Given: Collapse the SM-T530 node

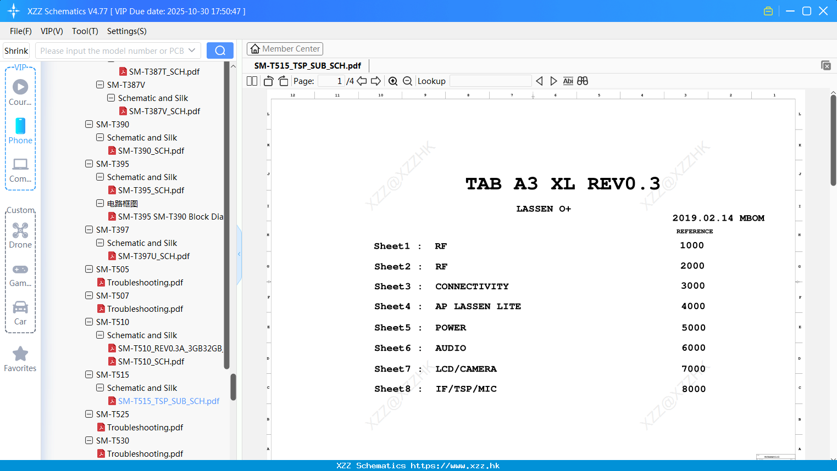Looking at the screenshot, I should (89, 440).
